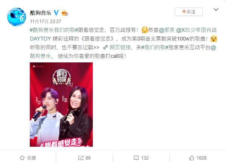Click the blue V verification badge
Image resolution: width=226 pixels, height=163 pixels.
56,13
